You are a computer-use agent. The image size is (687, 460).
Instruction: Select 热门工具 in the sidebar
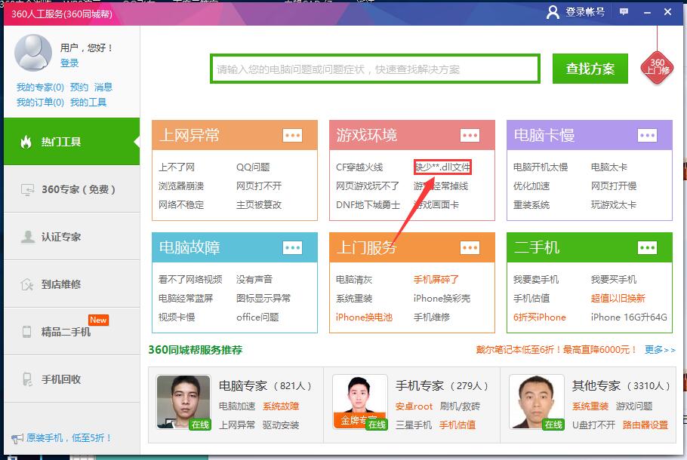[x=72, y=141]
